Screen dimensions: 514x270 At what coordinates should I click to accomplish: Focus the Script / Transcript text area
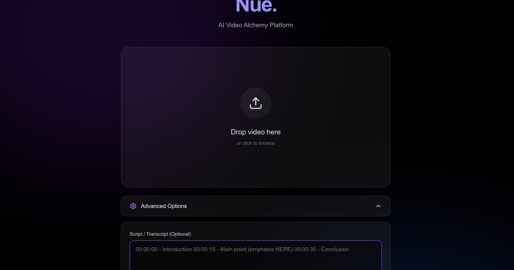tap(256, 255)
